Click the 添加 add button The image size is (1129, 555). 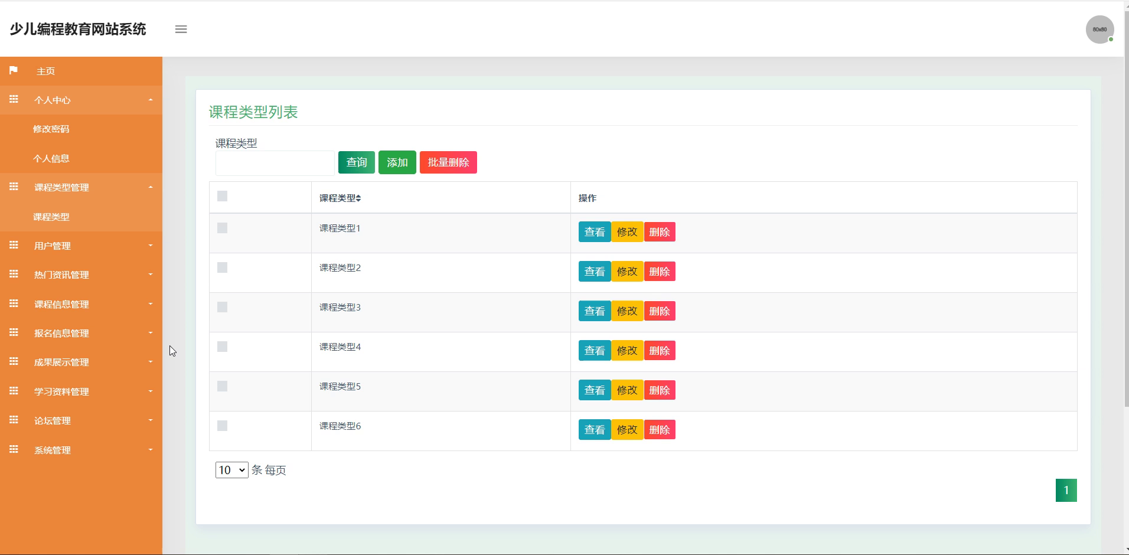pos(397,162)
